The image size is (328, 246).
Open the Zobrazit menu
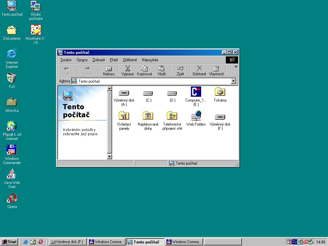[x=98, y=60]
